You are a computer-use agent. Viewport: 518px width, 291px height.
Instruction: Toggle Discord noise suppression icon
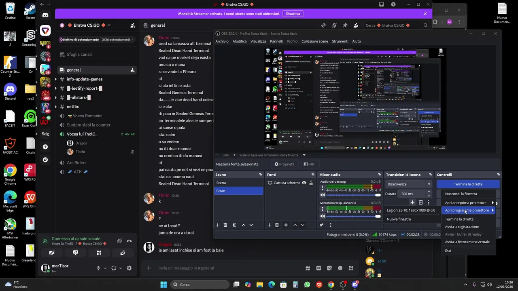pos(119,241)
